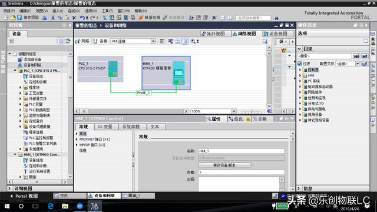The image size is (377, 212).
Task: Click the show address labels icon
Action: tap(171, 41)
